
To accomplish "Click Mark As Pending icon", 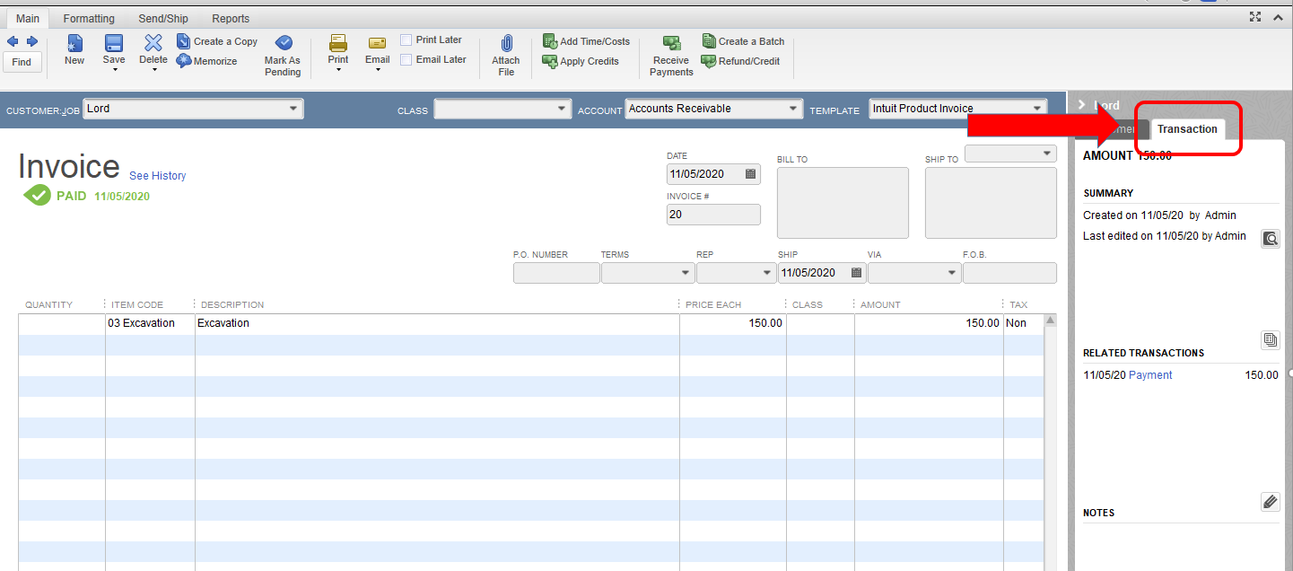I will [x=283, y=44].
